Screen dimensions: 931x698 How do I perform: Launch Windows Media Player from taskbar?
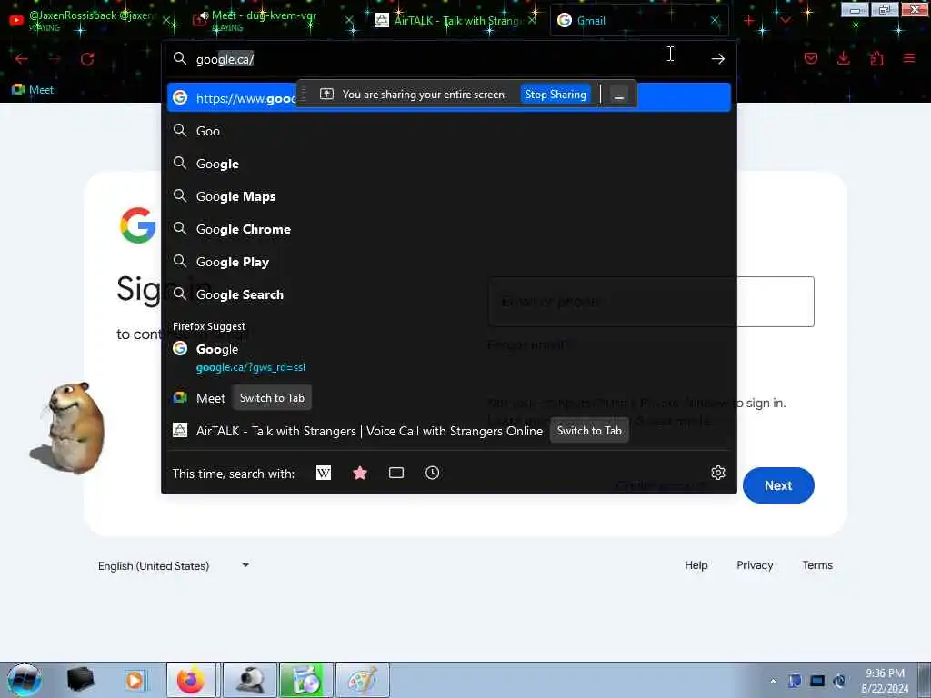click(135, 680)
